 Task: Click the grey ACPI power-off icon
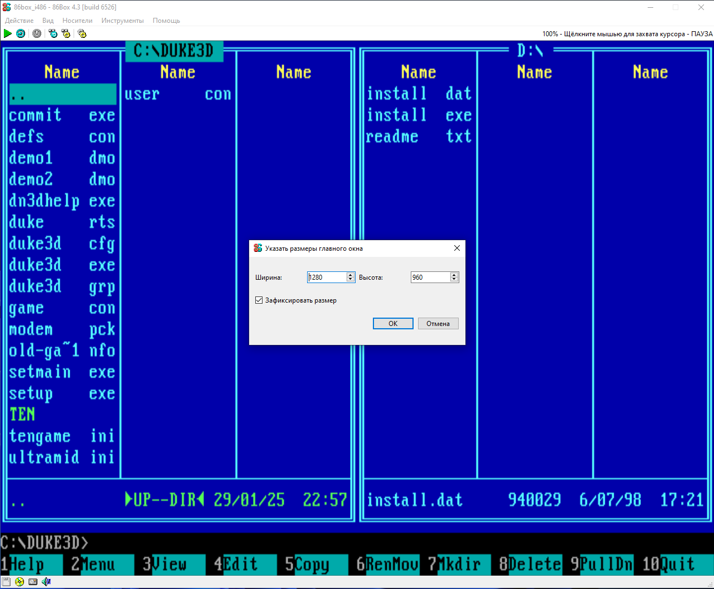click(x=37, y=33)
